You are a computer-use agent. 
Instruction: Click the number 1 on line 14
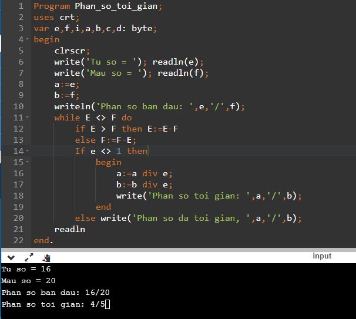pos(119,151)
